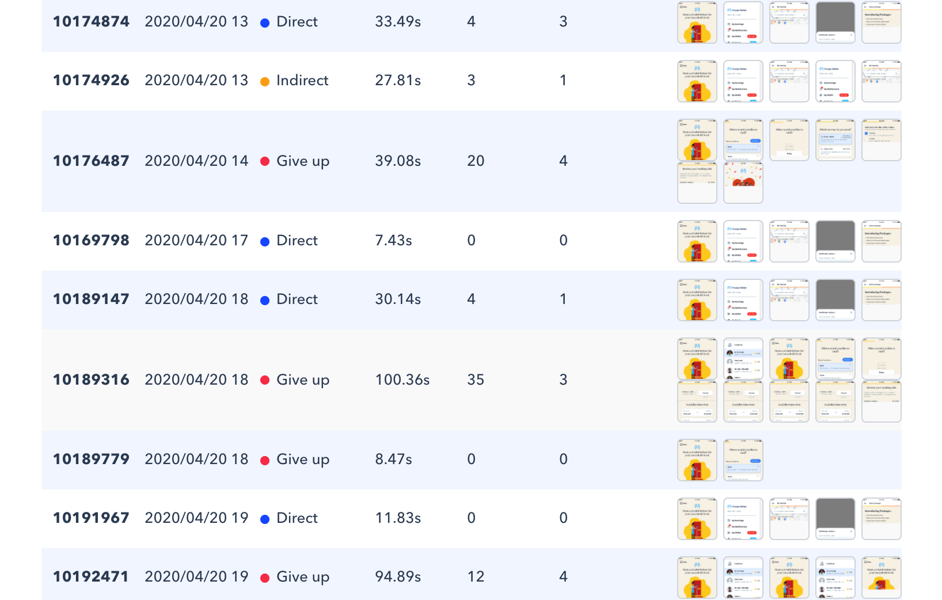Select session ID 10189779
This screenshot has width=942, height=600.
pyautogui.click(x=91, y=460)
